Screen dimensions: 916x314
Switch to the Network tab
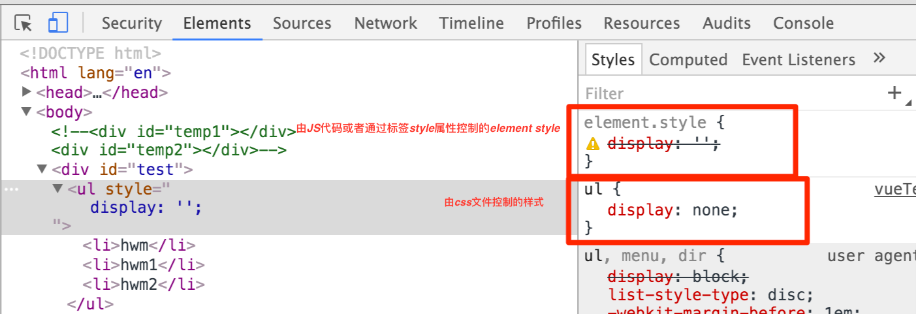pyautogui.click(x=385, y=24)
